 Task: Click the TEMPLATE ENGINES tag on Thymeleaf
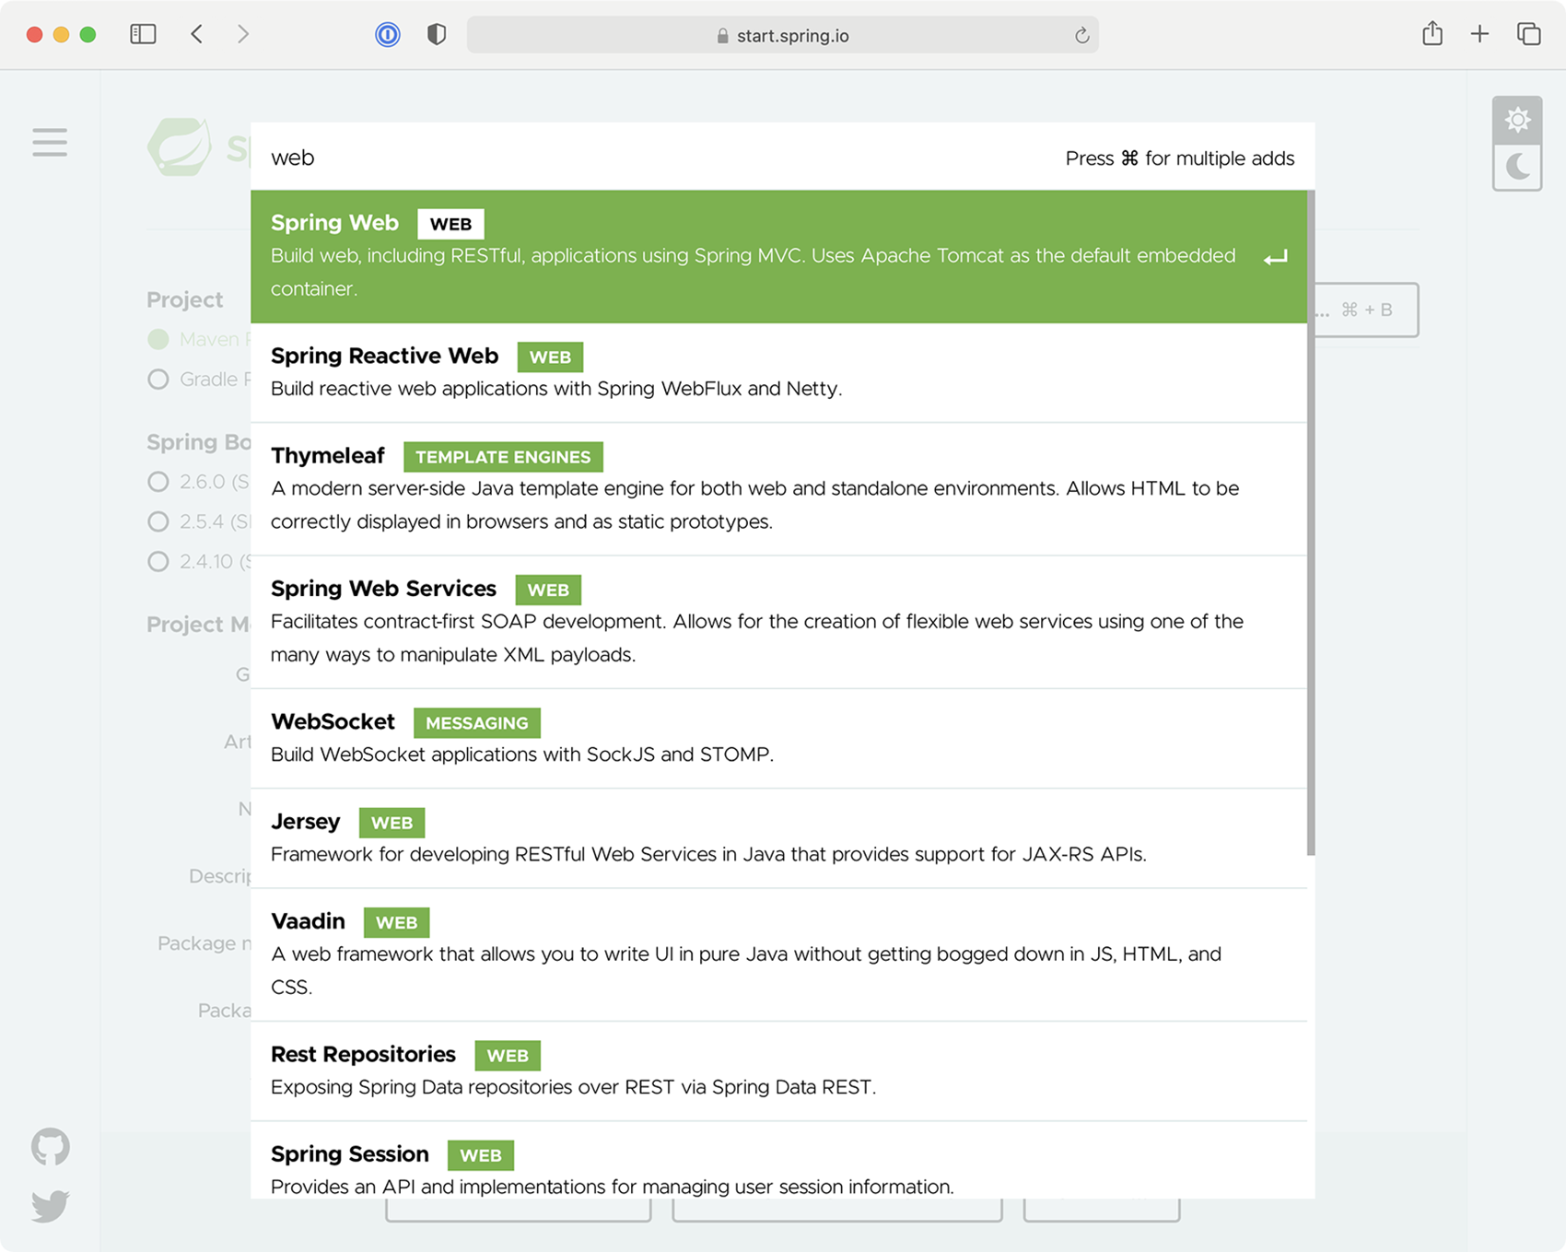point(503,457)
